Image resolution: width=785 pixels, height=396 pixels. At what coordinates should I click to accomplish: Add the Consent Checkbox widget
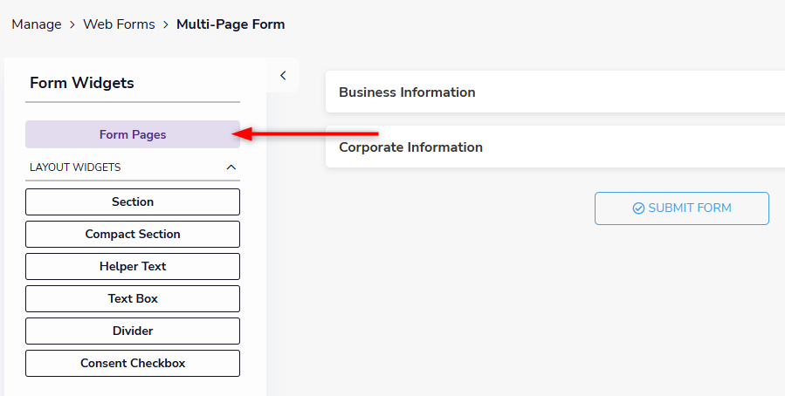[x=133, y=363]
